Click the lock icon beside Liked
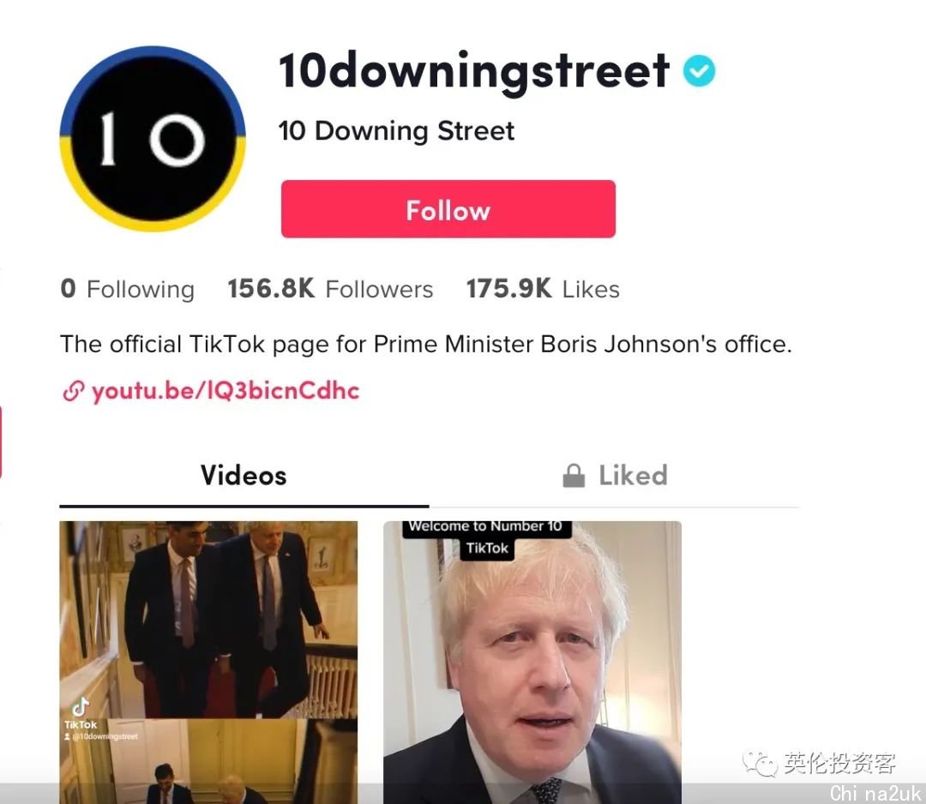The height and width of the screenshot is (804, 926). click(x=574, y=476)
